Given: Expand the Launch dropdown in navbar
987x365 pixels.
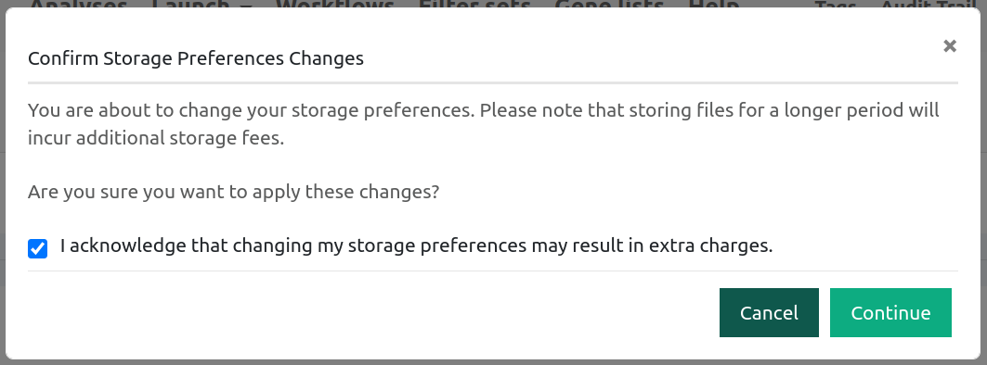Looking at the screenshot, I should pos(202,4).
